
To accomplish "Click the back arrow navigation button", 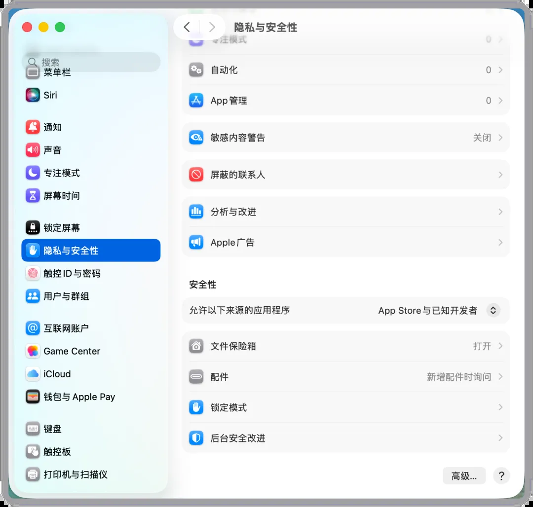I will tap(187, 27).
